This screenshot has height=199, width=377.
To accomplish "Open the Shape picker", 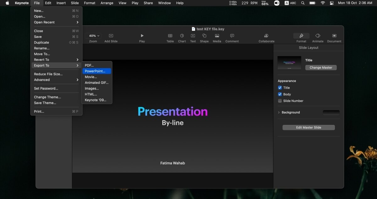I will (204, 36).
